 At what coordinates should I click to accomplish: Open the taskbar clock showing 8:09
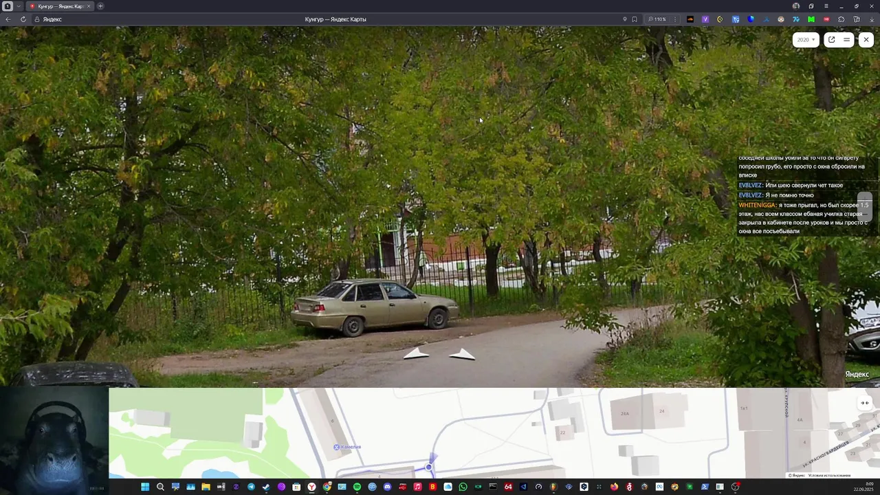[x=863, y=487]
